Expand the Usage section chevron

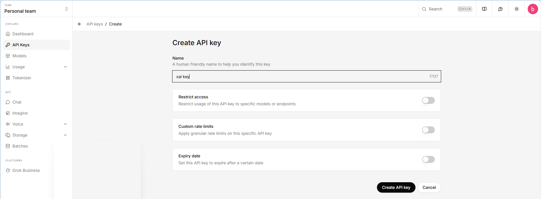click(x=65, y=67)
